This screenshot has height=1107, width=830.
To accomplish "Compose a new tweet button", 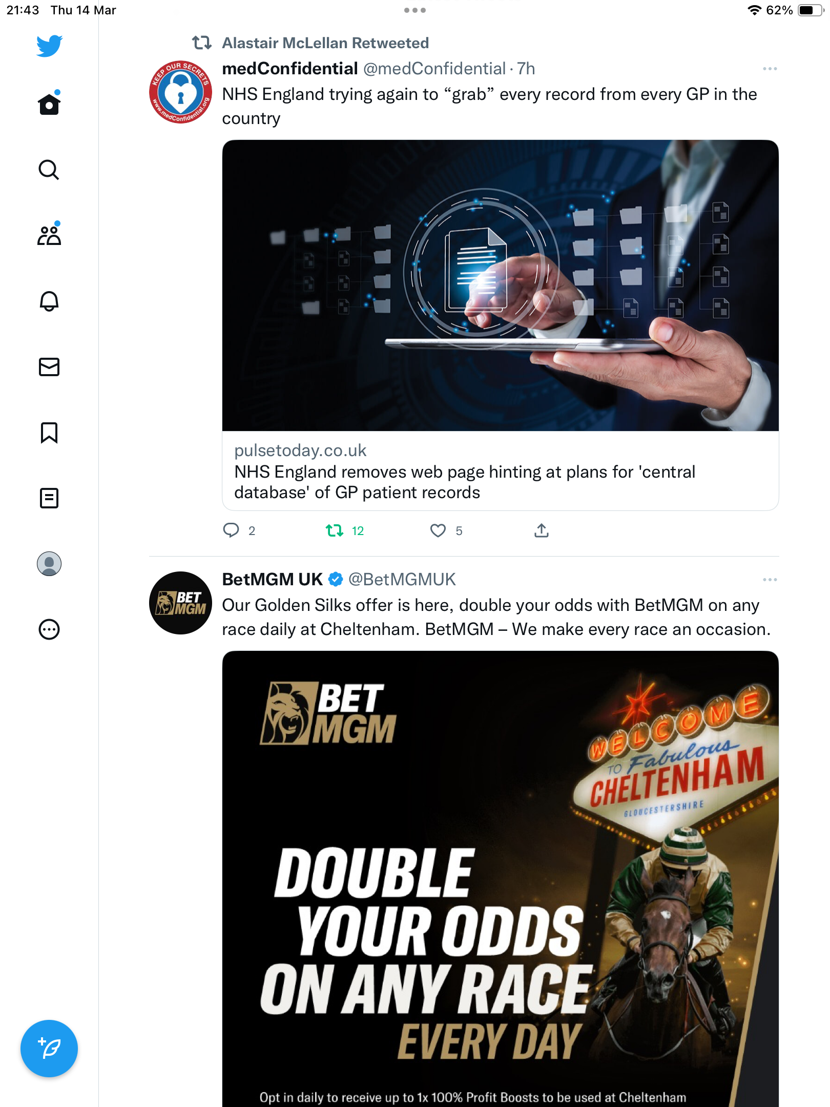I will pyautogui.click(x=49, y=1049).
